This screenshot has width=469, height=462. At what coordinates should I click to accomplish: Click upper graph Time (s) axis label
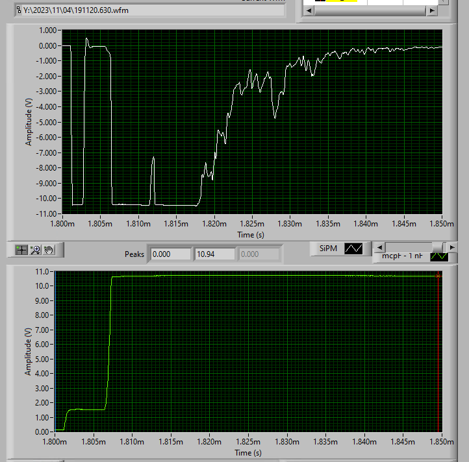click(251, 235)
